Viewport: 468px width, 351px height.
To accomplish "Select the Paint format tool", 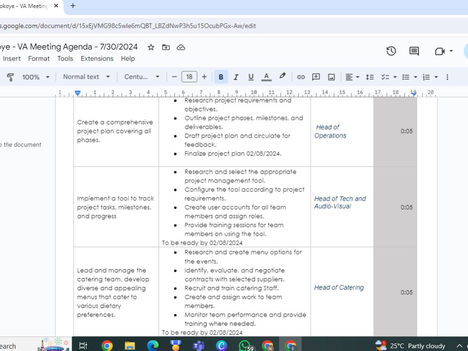I will tap(10, 77).
